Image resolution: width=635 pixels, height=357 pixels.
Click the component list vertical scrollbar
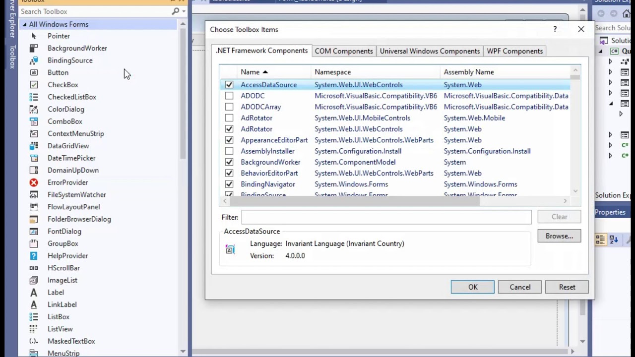(575, 130)
